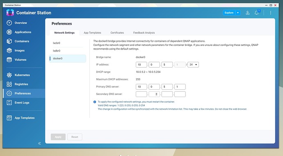Open the subnet mask 24 dropdown
This screenshot has width=283, height=156.
click(193, 65)
